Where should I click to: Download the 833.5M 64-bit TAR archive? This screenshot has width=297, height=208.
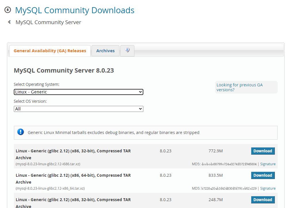(263, 175)
